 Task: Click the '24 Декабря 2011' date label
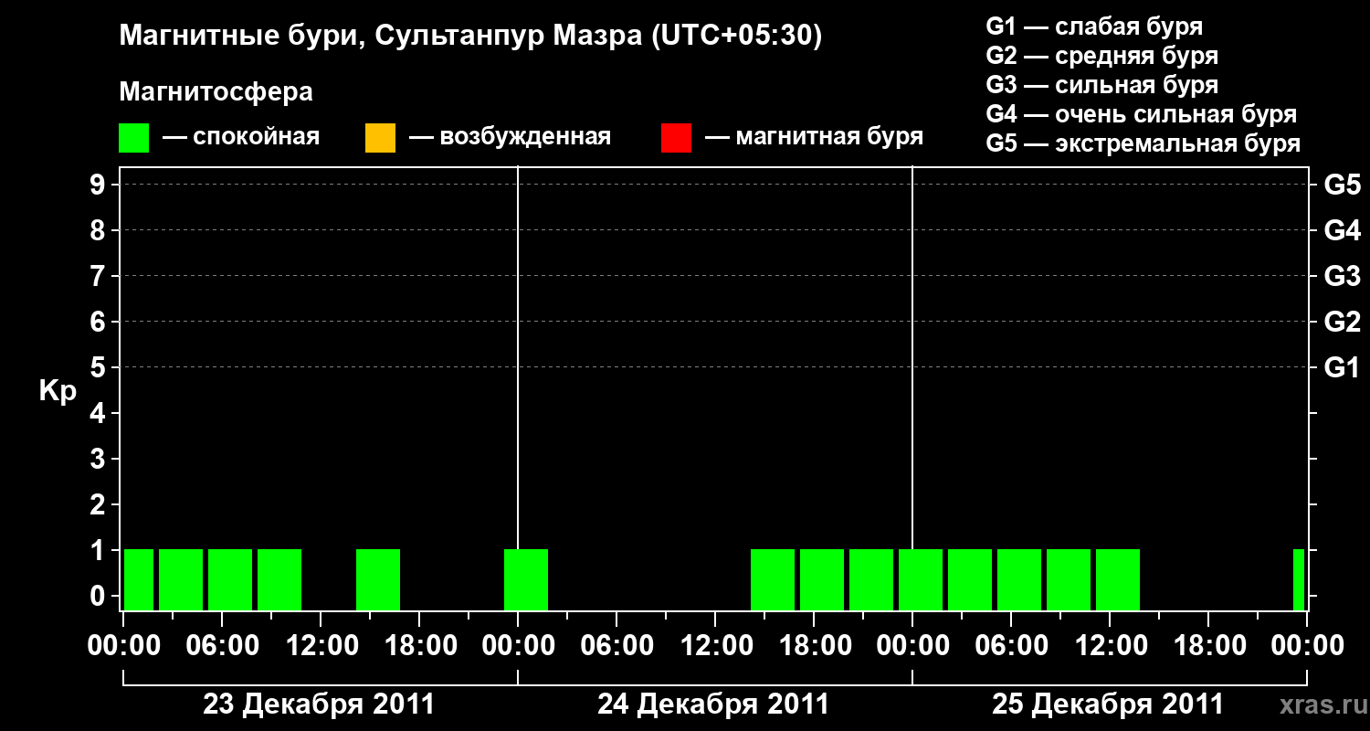(x=713, y=705)
